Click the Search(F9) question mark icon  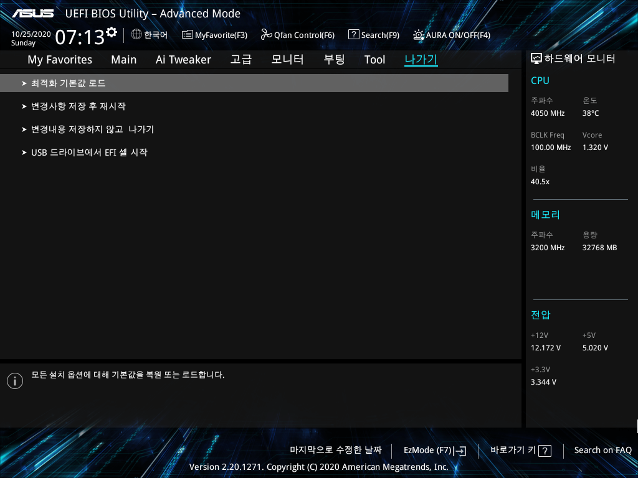click(354, 35)
